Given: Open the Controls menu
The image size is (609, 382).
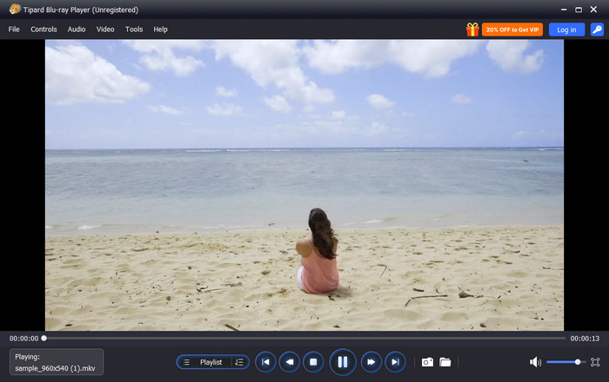Looking at the screenshot, I should tap(43, 30).
